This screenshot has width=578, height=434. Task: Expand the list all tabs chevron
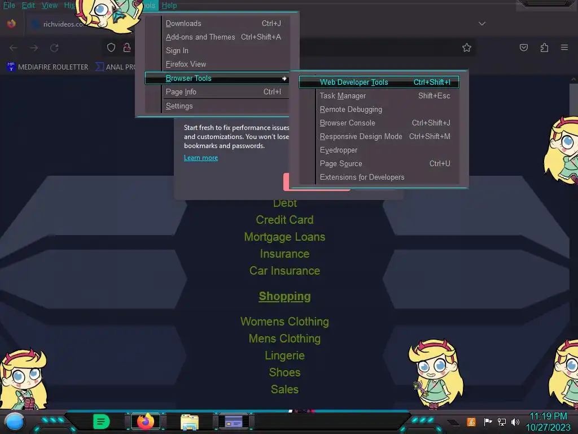482,24
